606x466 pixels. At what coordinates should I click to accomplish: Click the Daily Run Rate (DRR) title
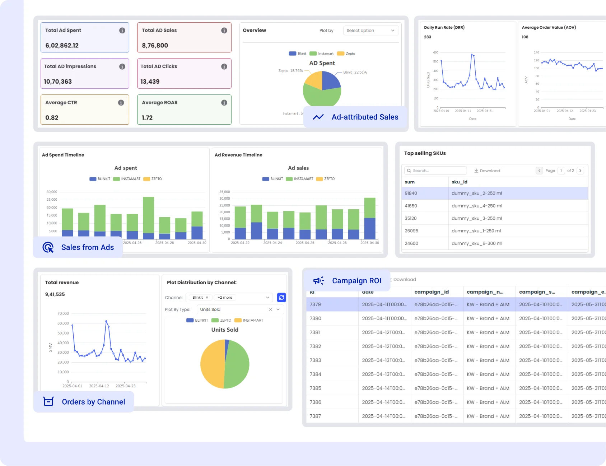[444, 27]
